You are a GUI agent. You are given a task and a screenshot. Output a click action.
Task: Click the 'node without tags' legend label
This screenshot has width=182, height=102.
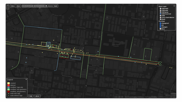click(x=16, y=95)
